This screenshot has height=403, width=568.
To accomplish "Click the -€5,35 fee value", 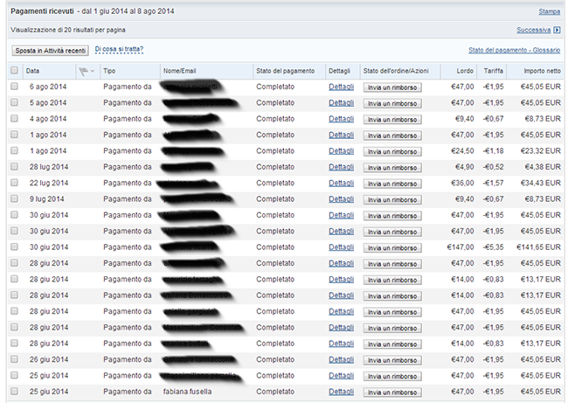I will point(493,247).
